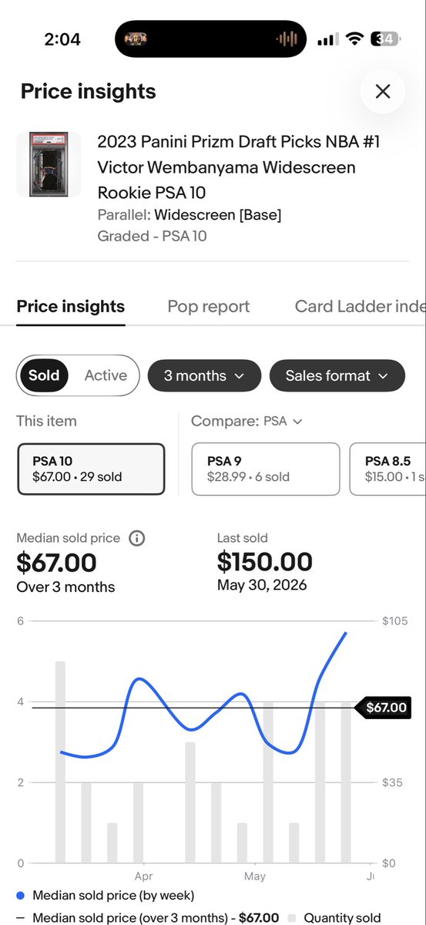Select the Sold toggle option

pyautogui.click(x=44, y=375)
